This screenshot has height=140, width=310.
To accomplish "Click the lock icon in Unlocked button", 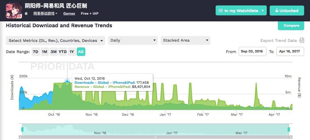I will pyautogui.click(x=277, y=11).
